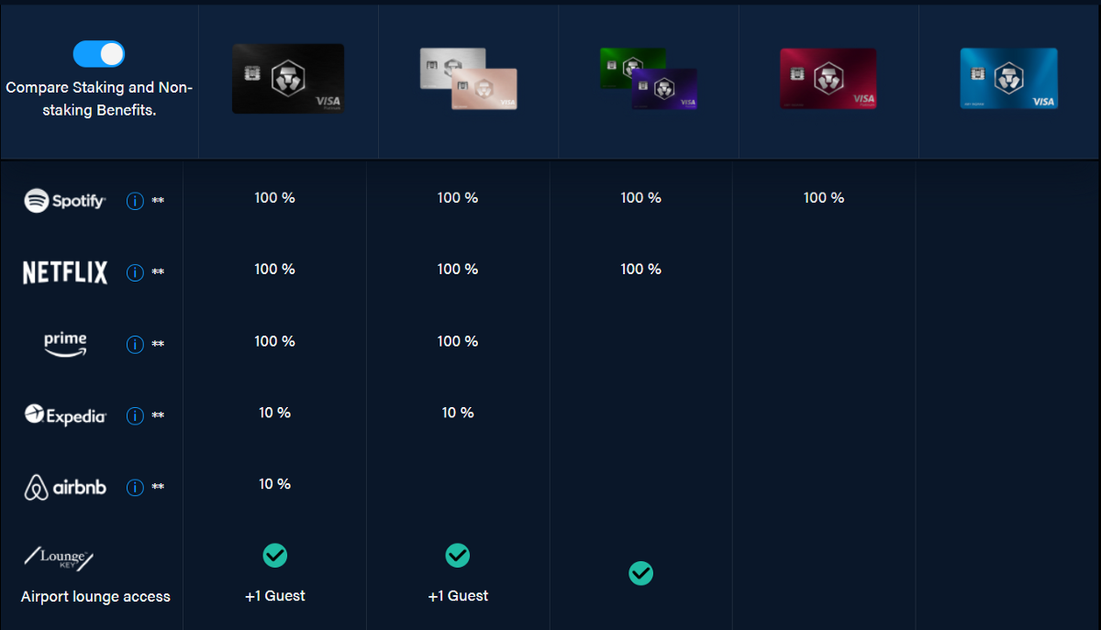Toggle the Compare Staking and Non-staking switch

click(x=99, y=54)
